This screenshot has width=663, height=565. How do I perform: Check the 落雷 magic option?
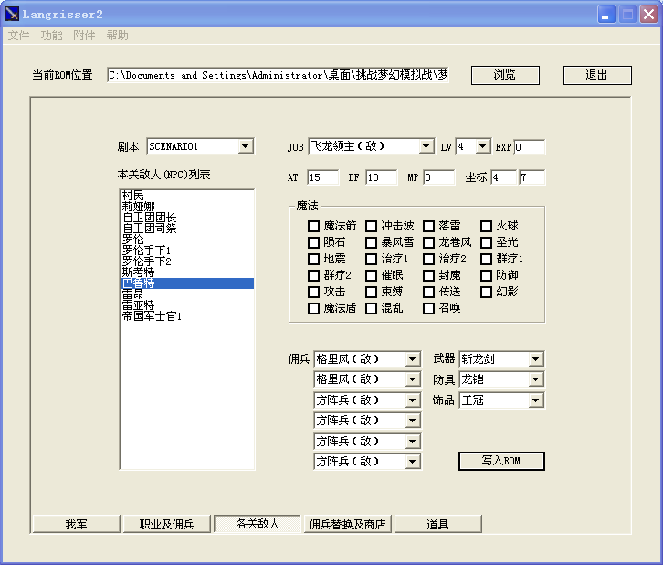428,226
